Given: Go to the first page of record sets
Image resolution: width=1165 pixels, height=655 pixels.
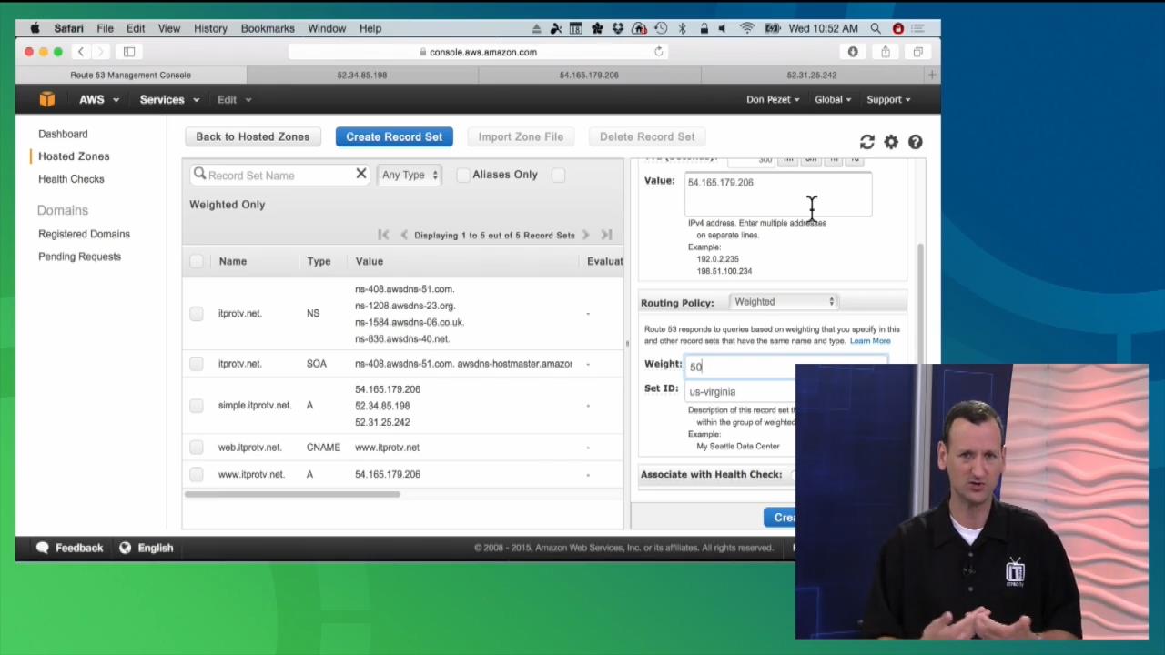Looking at the screenshot, I should (383, 235).
